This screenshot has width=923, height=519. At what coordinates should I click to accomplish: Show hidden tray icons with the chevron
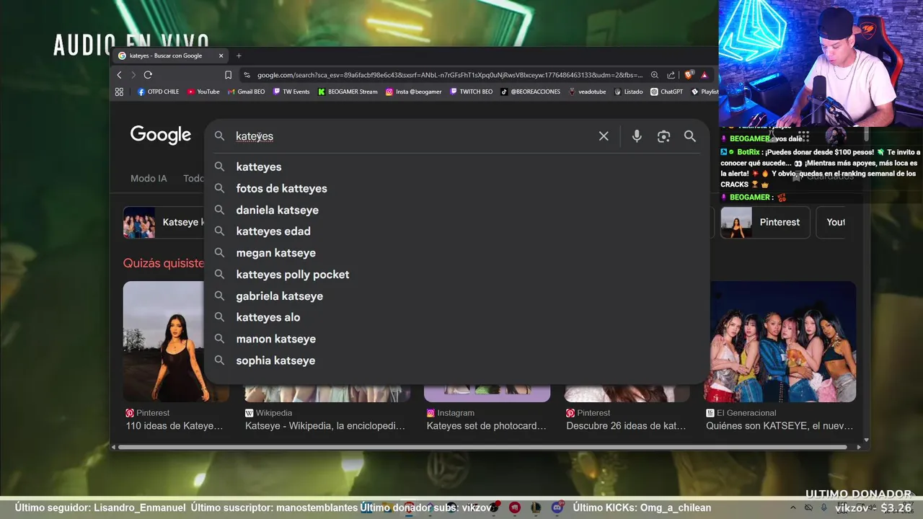(792, 507)
